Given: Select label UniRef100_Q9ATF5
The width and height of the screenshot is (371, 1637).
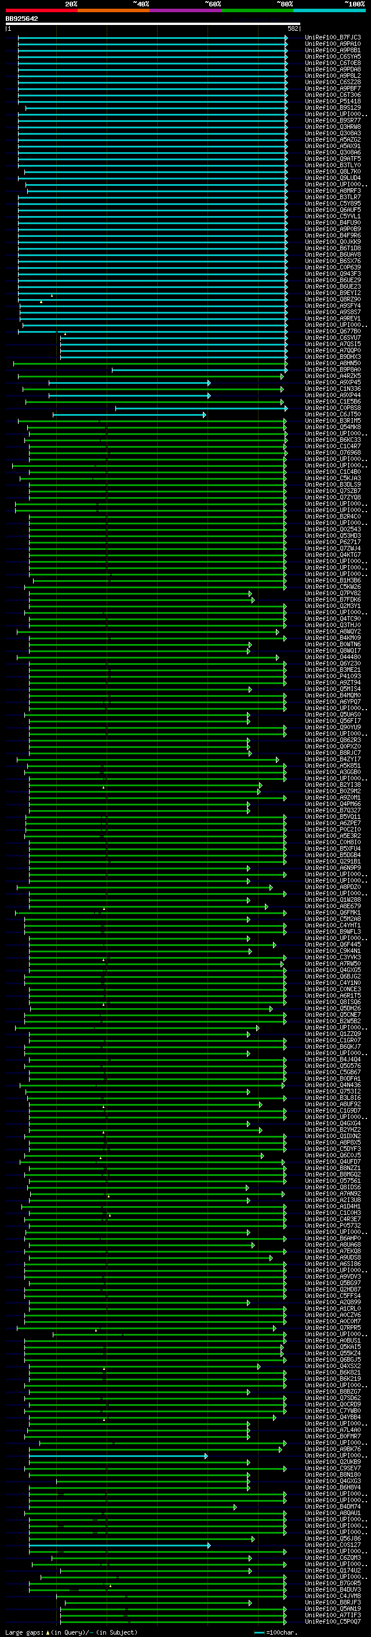Looking at the screenshot, I should click(x=333, y=159).
